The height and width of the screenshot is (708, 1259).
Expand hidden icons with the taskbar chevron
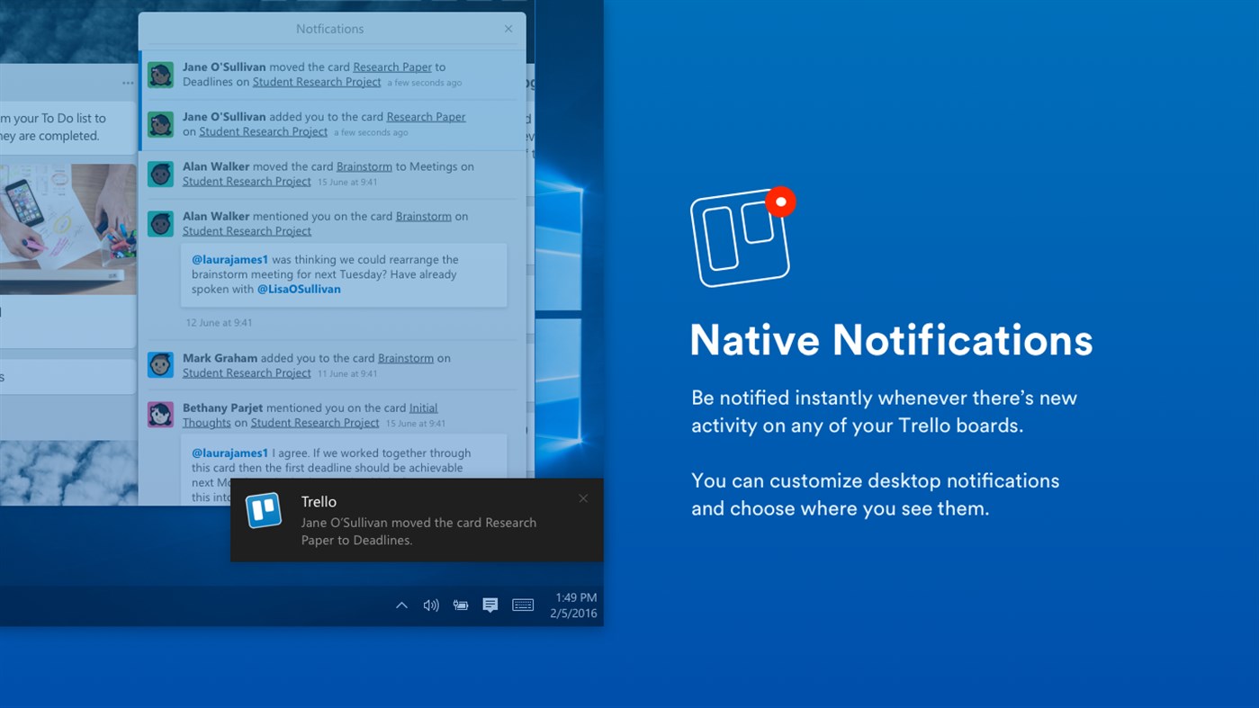(401, 605)
